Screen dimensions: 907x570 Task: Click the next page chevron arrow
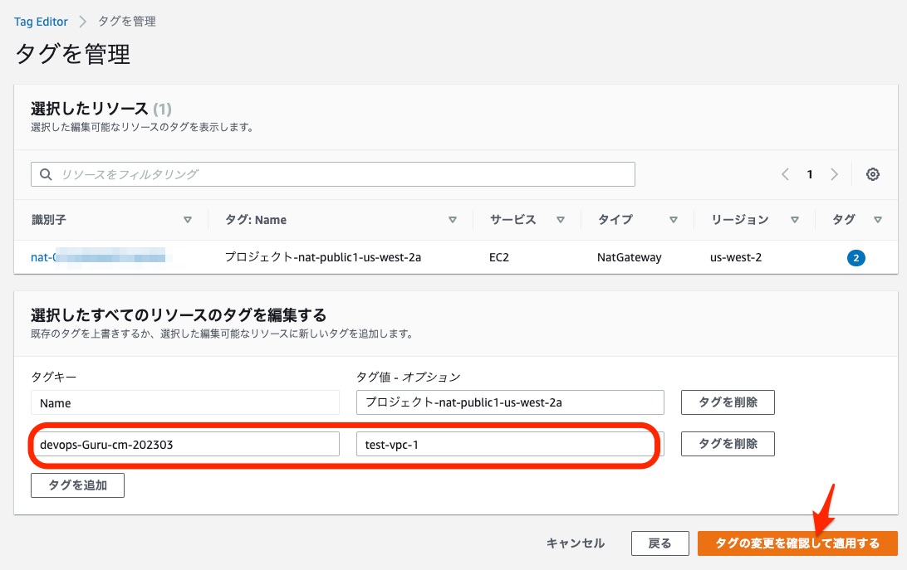point(835,174)
